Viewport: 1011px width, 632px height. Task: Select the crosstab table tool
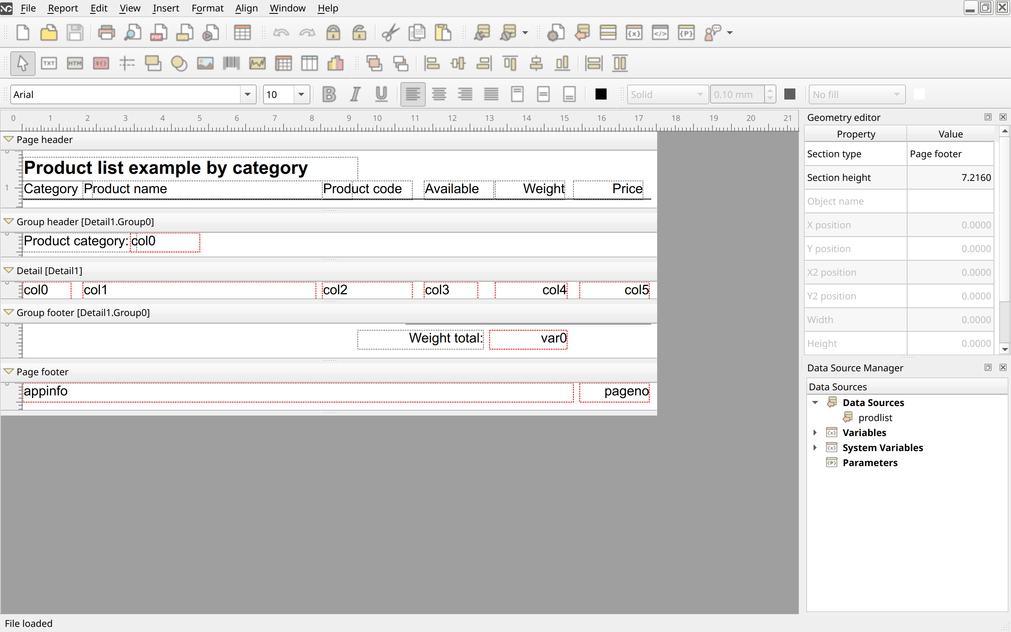click(x=283, y=64)
